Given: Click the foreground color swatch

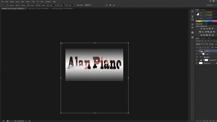Looking at the screenshot, I should pyautogui.click(x=197, y=13).
